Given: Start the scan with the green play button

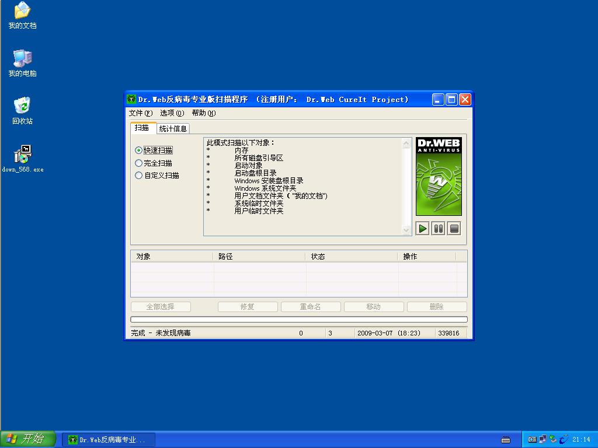Looking at the screenshot, I should [423, 229].
